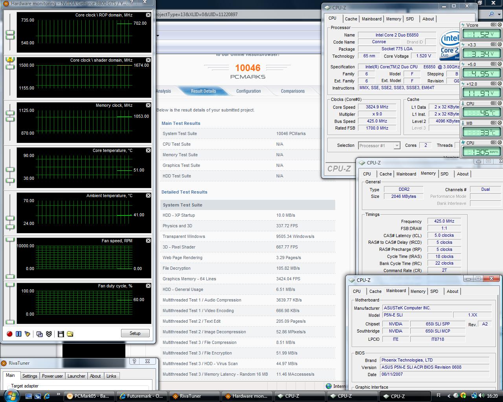
Task: Expand the hidden quick launch chevron on taskbar
Action: pyautogui.click(x=58, y=395)
